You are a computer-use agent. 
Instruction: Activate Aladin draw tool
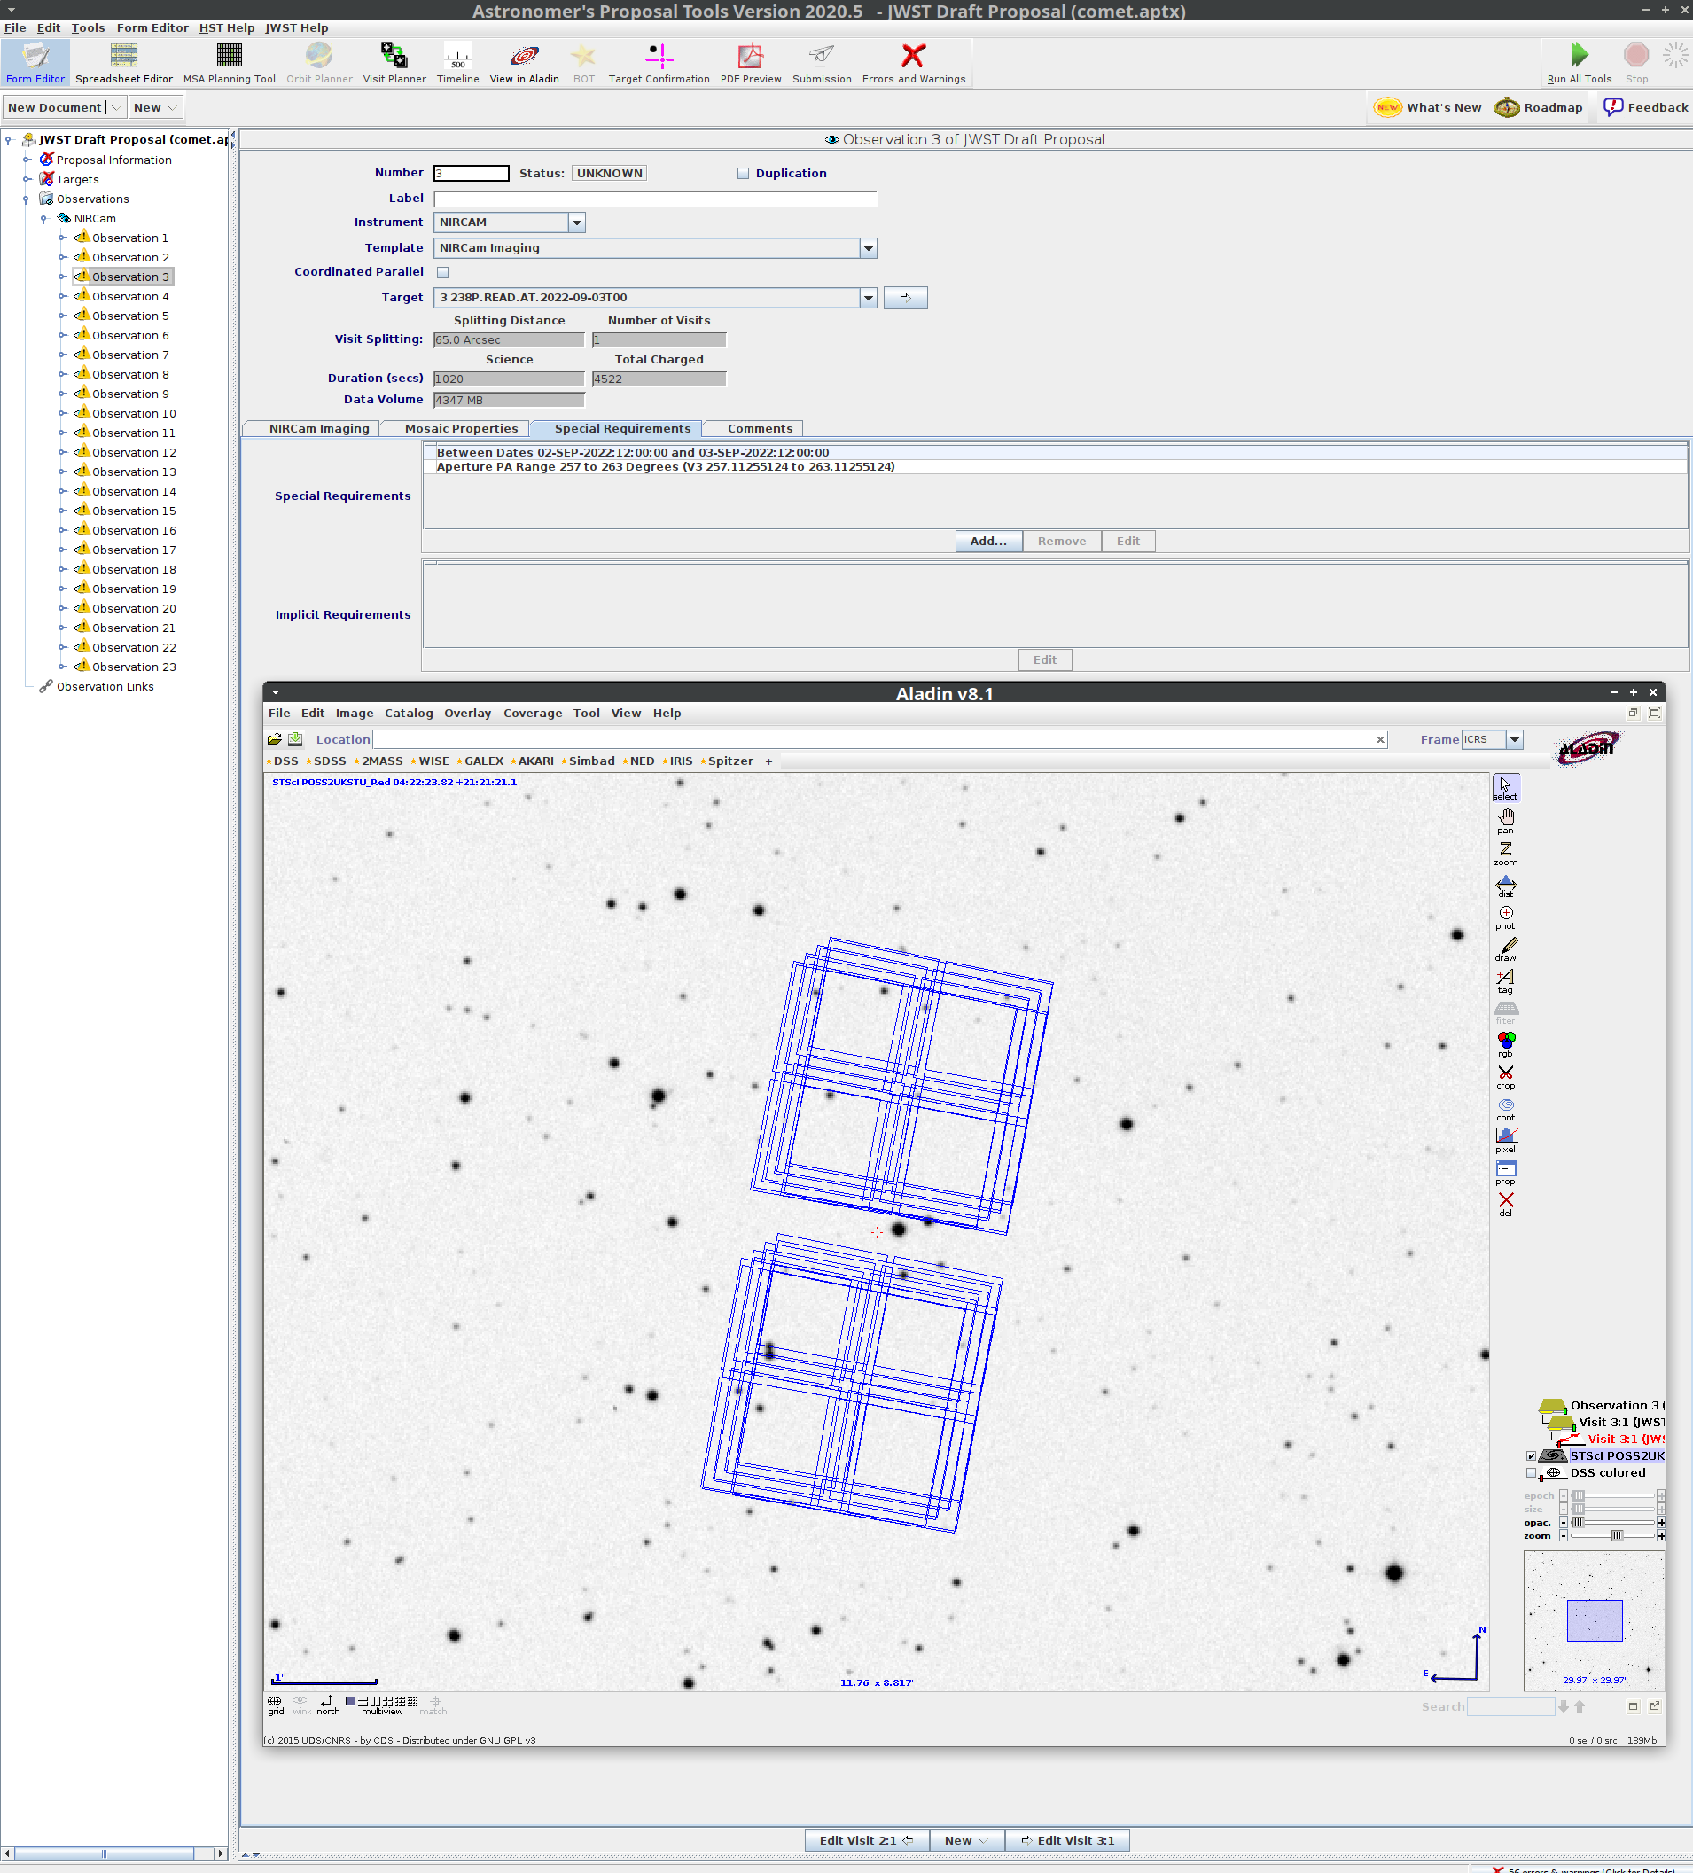click(x=1505, y=948)
